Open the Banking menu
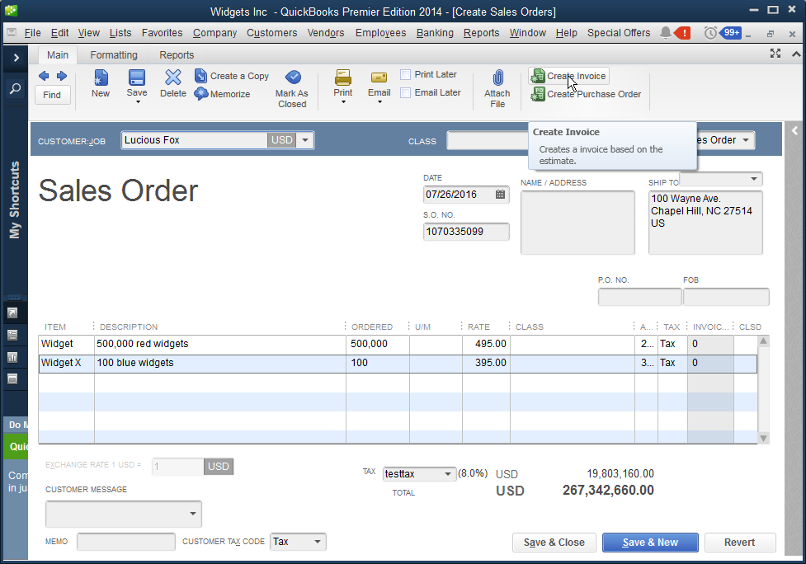806x564 pixels. click(x=435, y=33)
